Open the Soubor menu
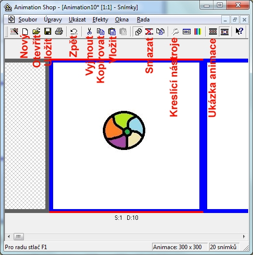The image size is (253, 255). point(28,20)
